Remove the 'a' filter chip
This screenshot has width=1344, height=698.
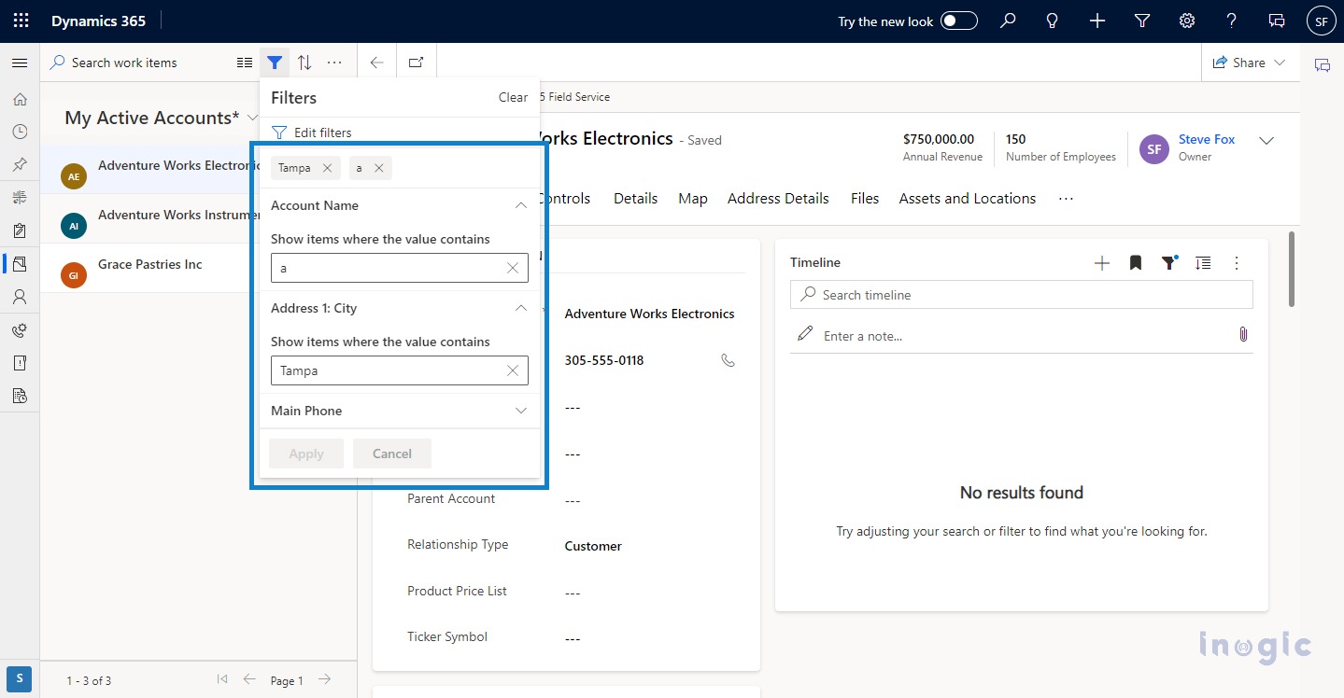pos(378,168)
